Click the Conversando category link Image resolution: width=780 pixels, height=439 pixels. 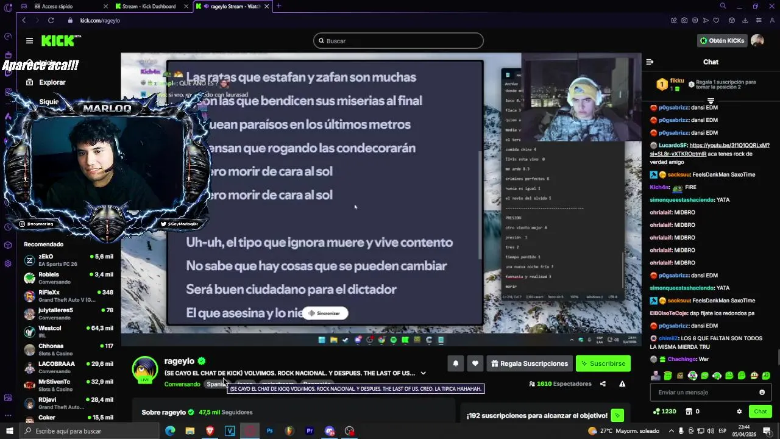click(182, 384)
